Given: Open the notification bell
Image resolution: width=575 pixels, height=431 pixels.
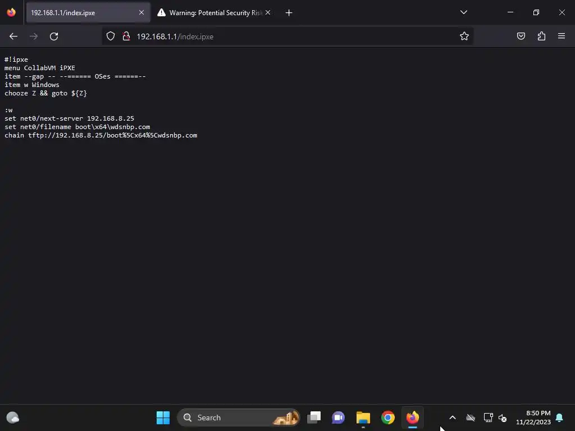Looking at the screenshot, I should 559,418.
